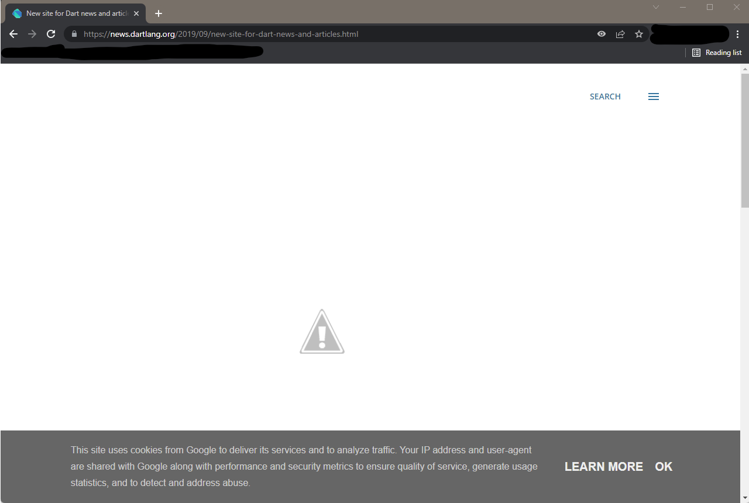The height and width of the screenshot is (503, 749).
Task: Click the padlock icon in the address bar
Action: click(74, 34)
